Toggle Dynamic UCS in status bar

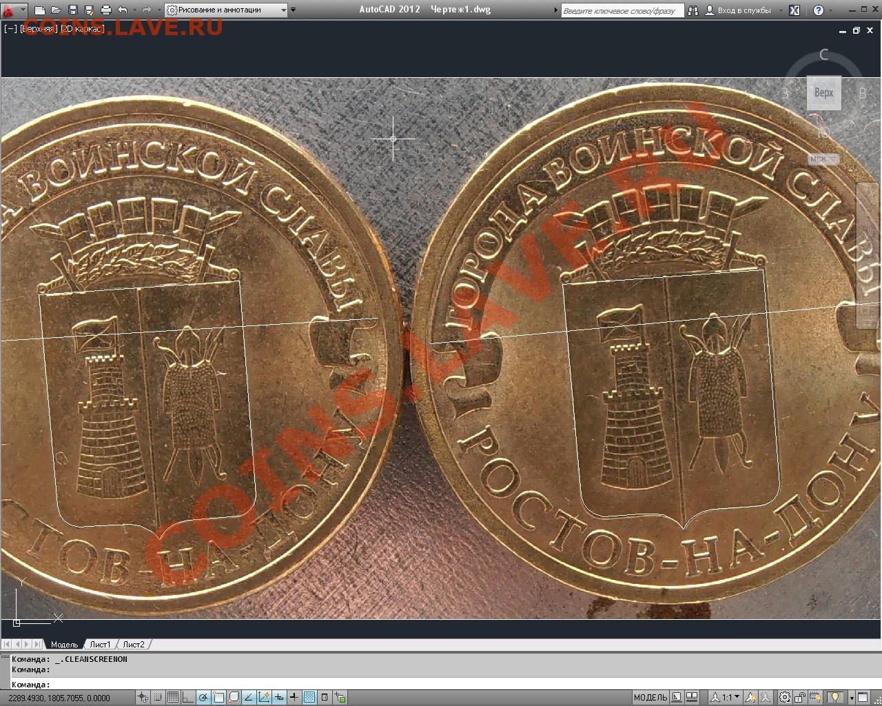[264, 698]
